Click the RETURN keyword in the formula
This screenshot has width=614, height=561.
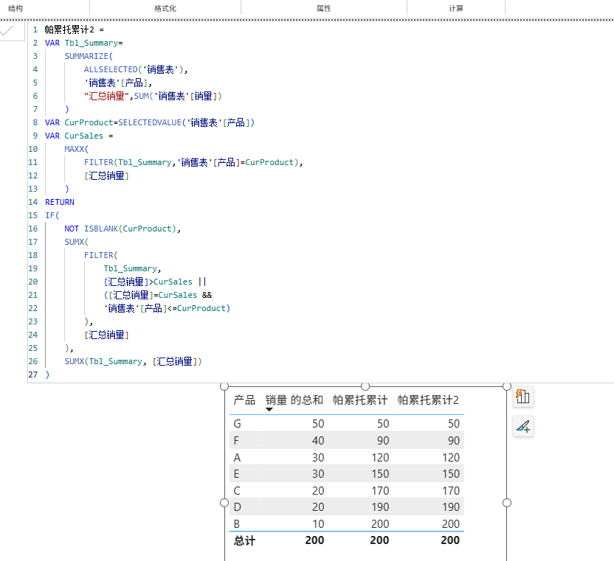tap(60, 202)
